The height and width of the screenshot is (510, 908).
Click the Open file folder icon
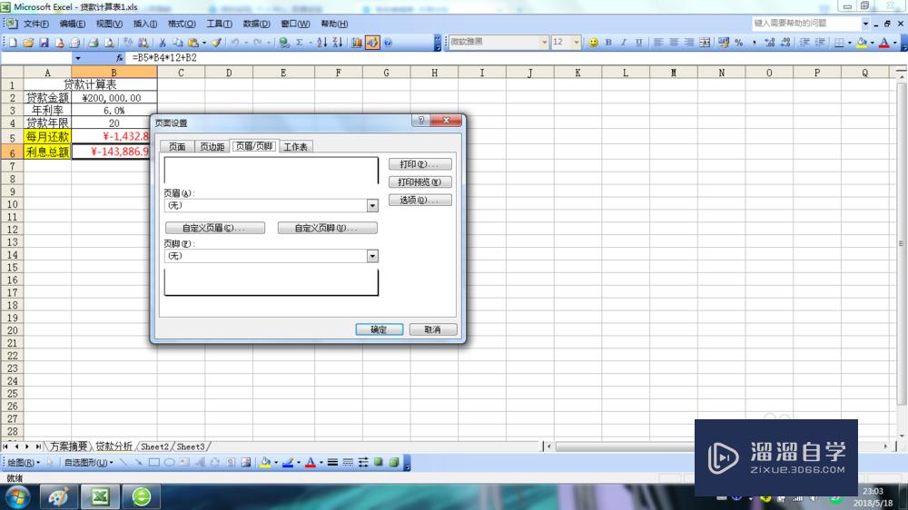(28, 43)
